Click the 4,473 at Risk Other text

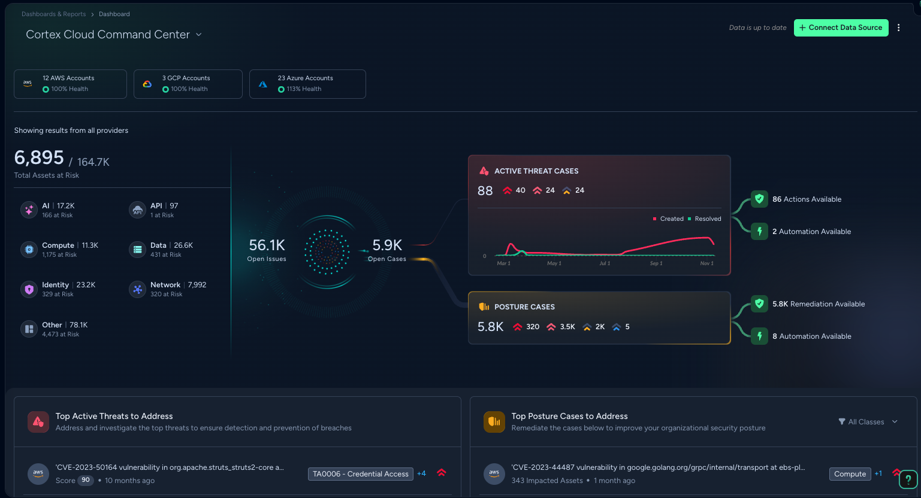tap(61, 335)
